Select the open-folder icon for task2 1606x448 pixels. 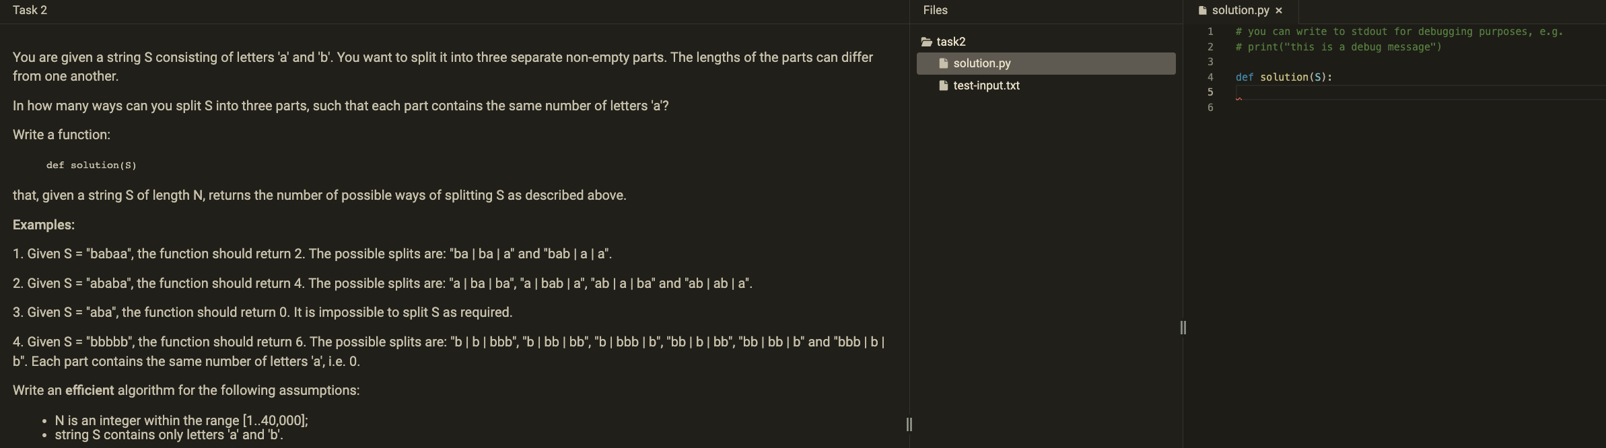click(x=928, y=41)
